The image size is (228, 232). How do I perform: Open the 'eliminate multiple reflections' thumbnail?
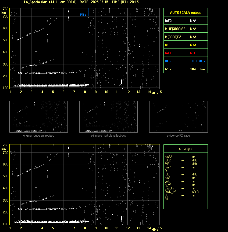(108, 117)
